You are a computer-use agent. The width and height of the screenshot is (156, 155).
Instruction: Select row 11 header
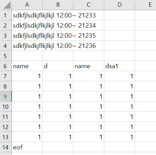(x=6, y=117)
